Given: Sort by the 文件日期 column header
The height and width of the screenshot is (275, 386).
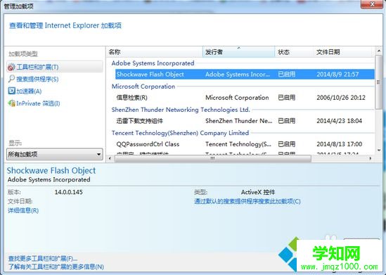Looking at the screenshot, I should 343,52.
